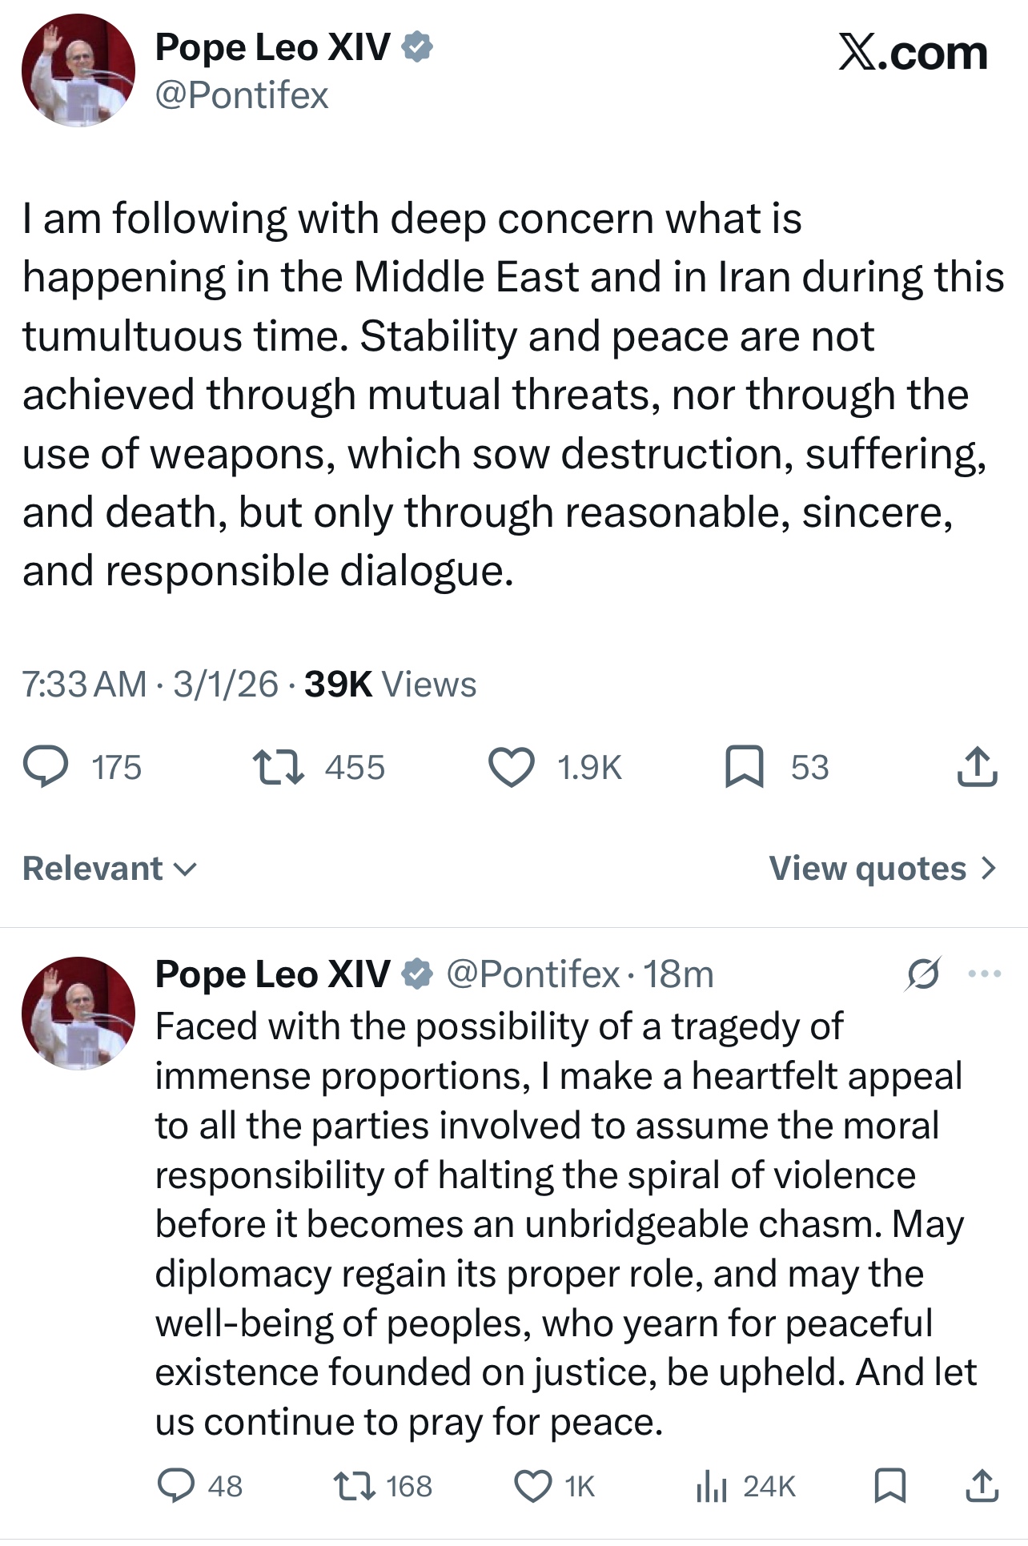
Task: Bookmark the main post with 53 bookmarks
Action: [x=744, y=766]
